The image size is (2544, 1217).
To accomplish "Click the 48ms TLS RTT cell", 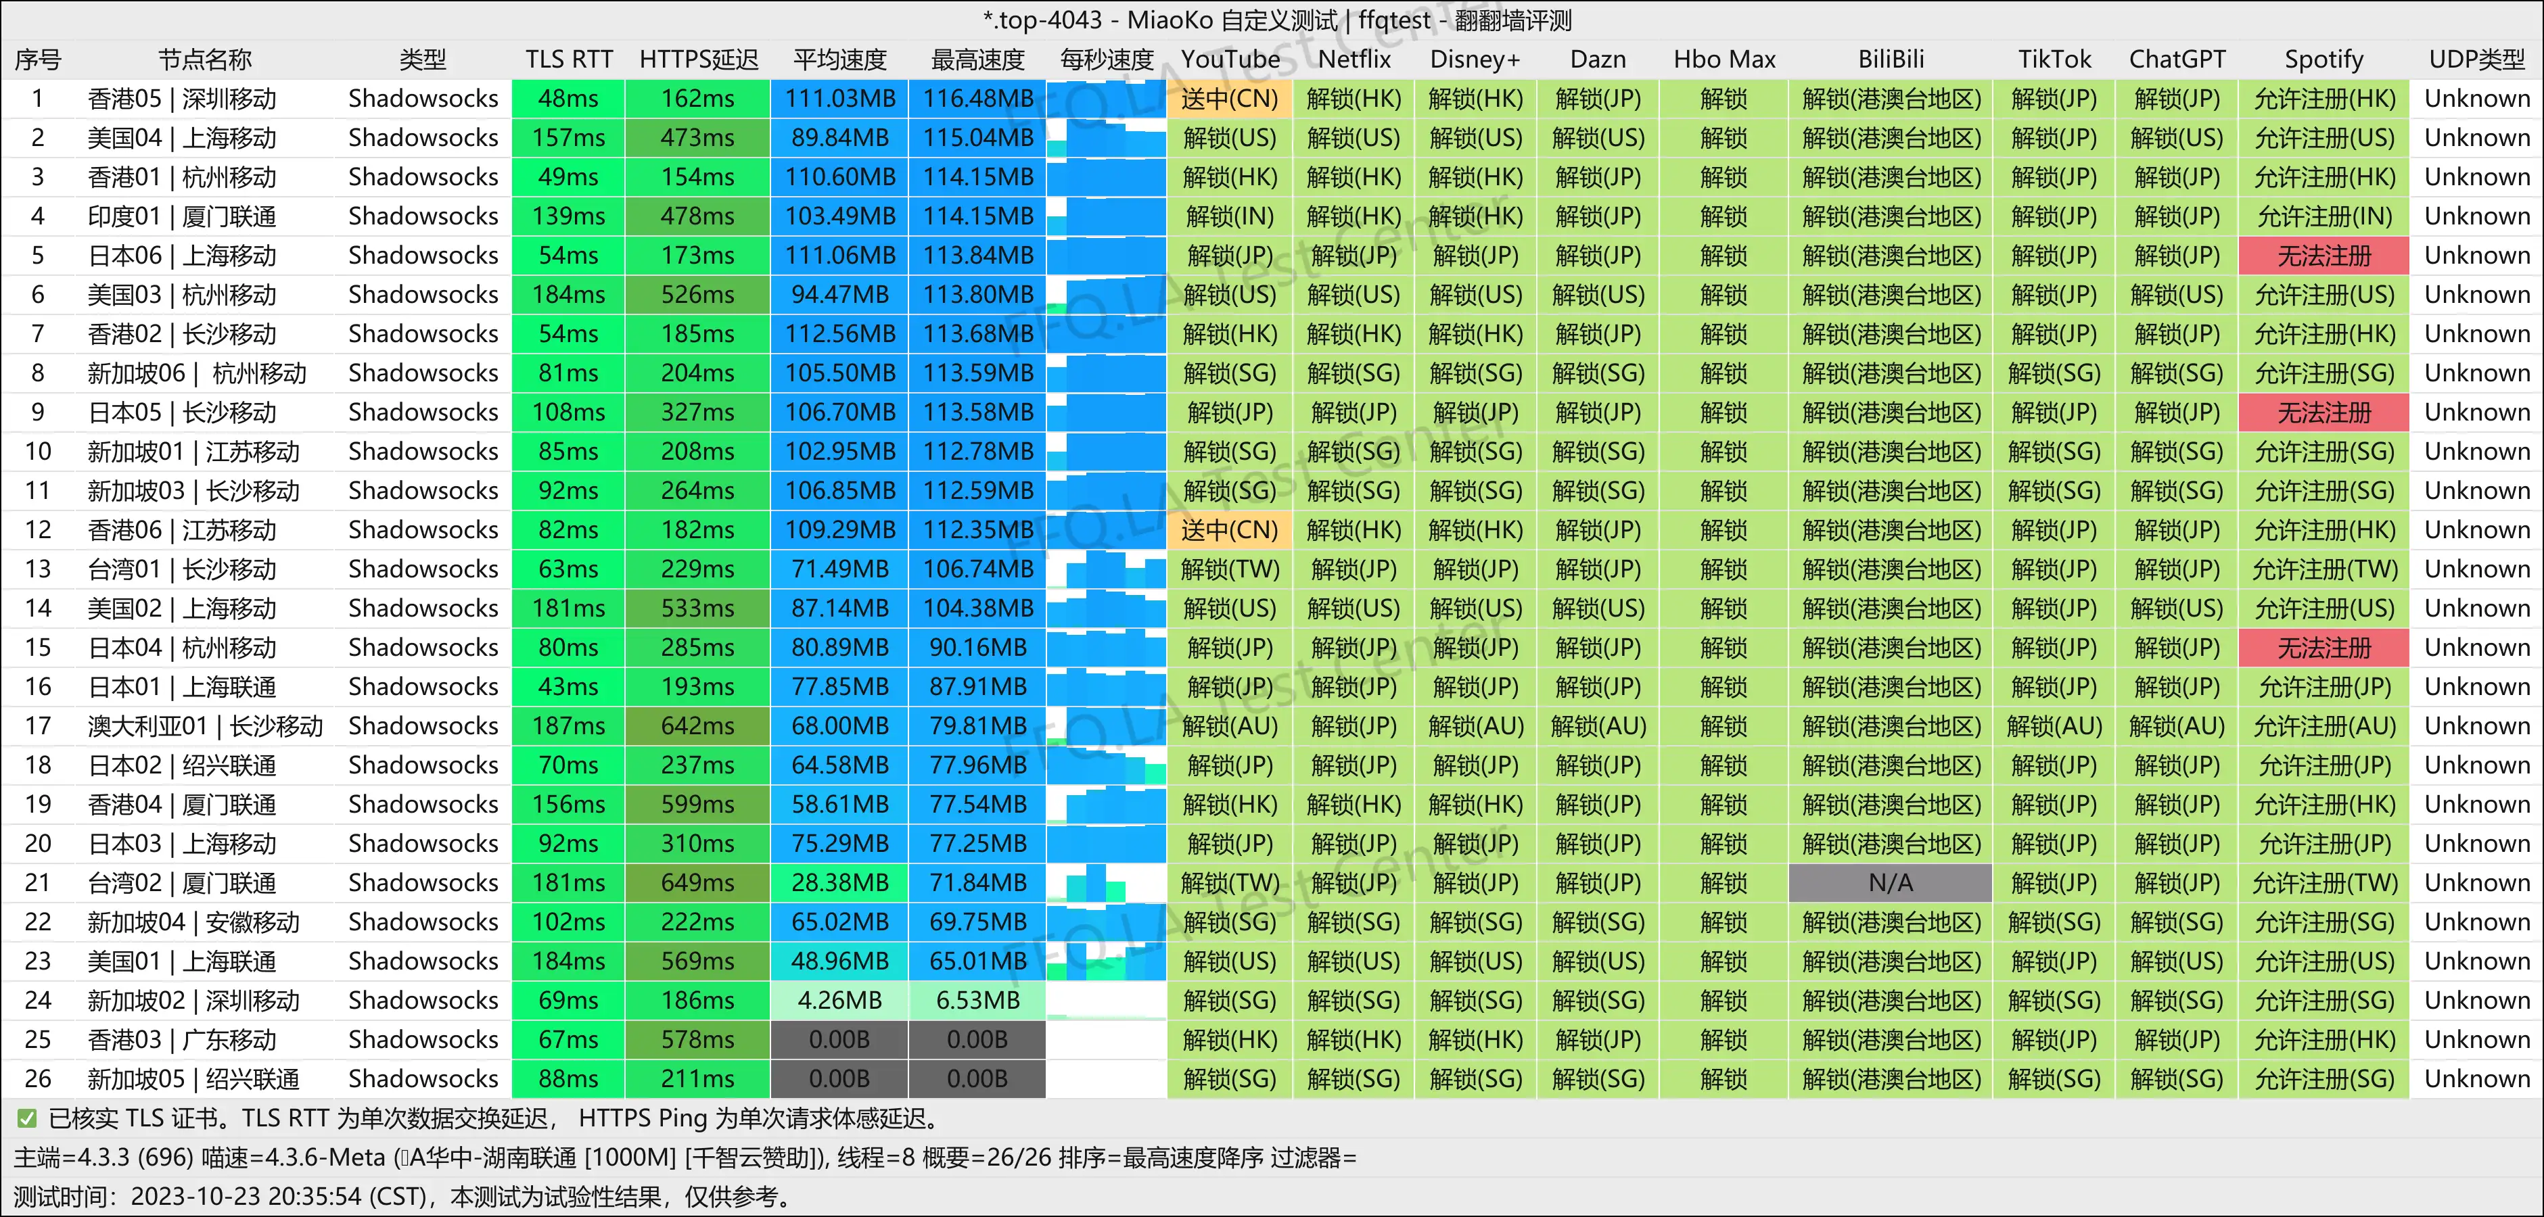I will tap(568, 99).
